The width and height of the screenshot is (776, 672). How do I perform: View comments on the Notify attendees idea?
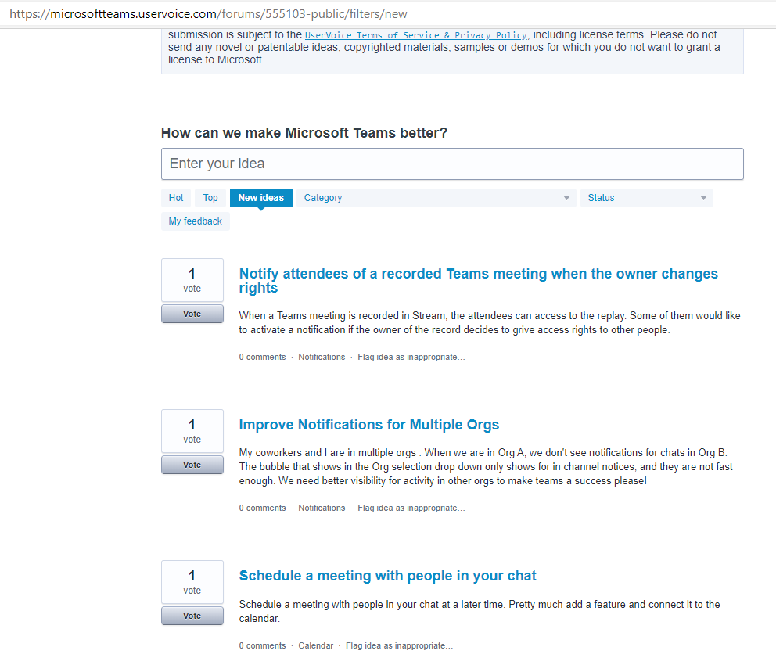[262, 357]
